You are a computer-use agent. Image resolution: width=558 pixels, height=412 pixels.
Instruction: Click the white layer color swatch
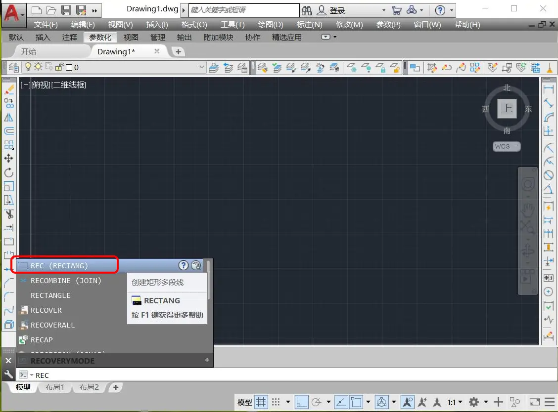tap(69, 67)
